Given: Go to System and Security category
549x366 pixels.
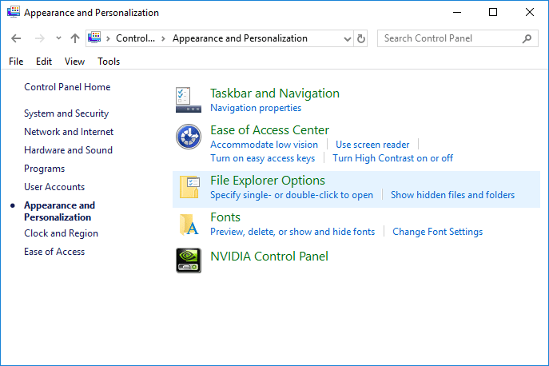Looking at the screenshot, I should [66, 113].
